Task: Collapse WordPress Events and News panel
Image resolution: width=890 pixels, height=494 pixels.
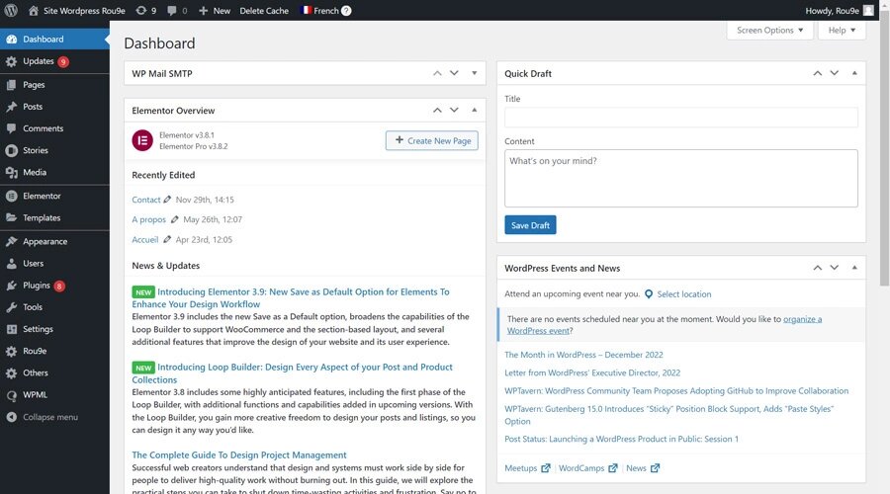Action: pos(854,268)
